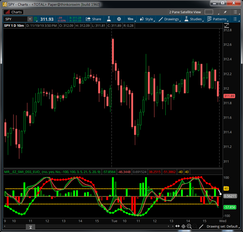Open the top-right window options list menu

[235, 12]
